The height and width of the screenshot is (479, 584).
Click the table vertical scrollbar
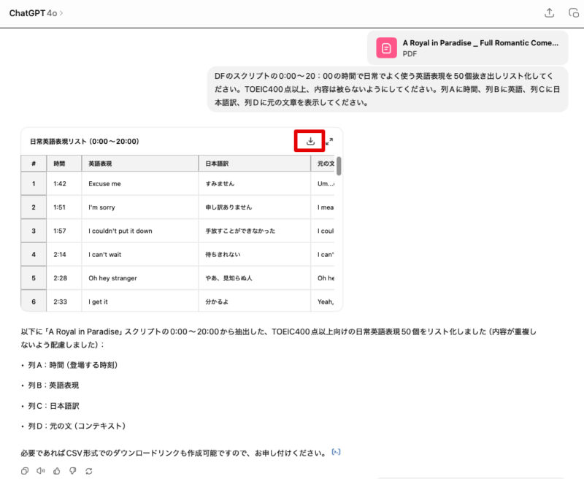[x=339, y=166]
